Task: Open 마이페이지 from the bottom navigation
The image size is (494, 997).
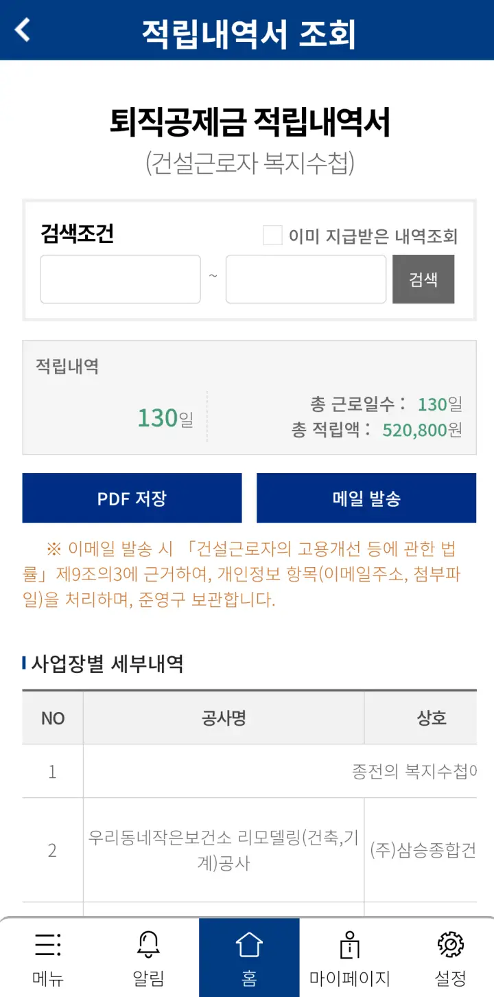Action: (x=349, y=956)
